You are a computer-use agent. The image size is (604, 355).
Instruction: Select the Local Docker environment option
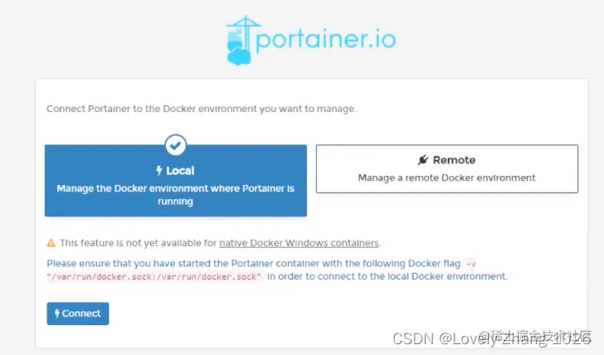click(176, 180)
